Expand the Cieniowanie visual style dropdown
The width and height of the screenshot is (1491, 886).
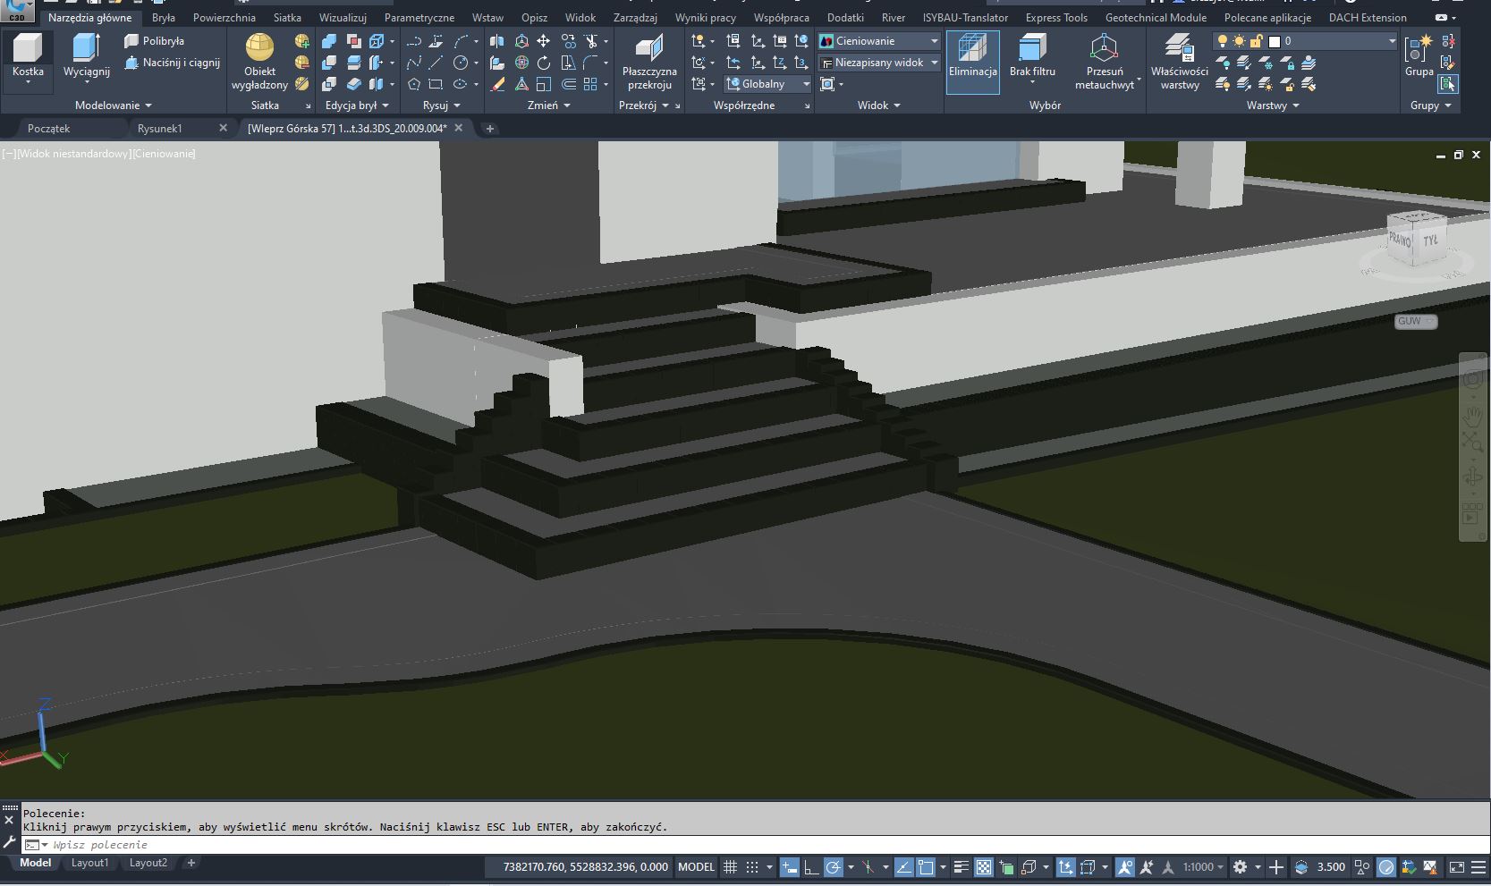tap(933, 40)
